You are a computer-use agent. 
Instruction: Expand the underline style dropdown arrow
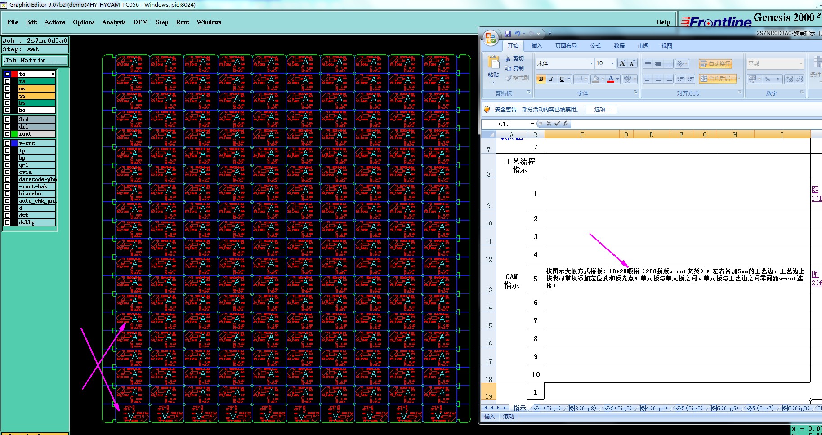(x=569, y=79)
